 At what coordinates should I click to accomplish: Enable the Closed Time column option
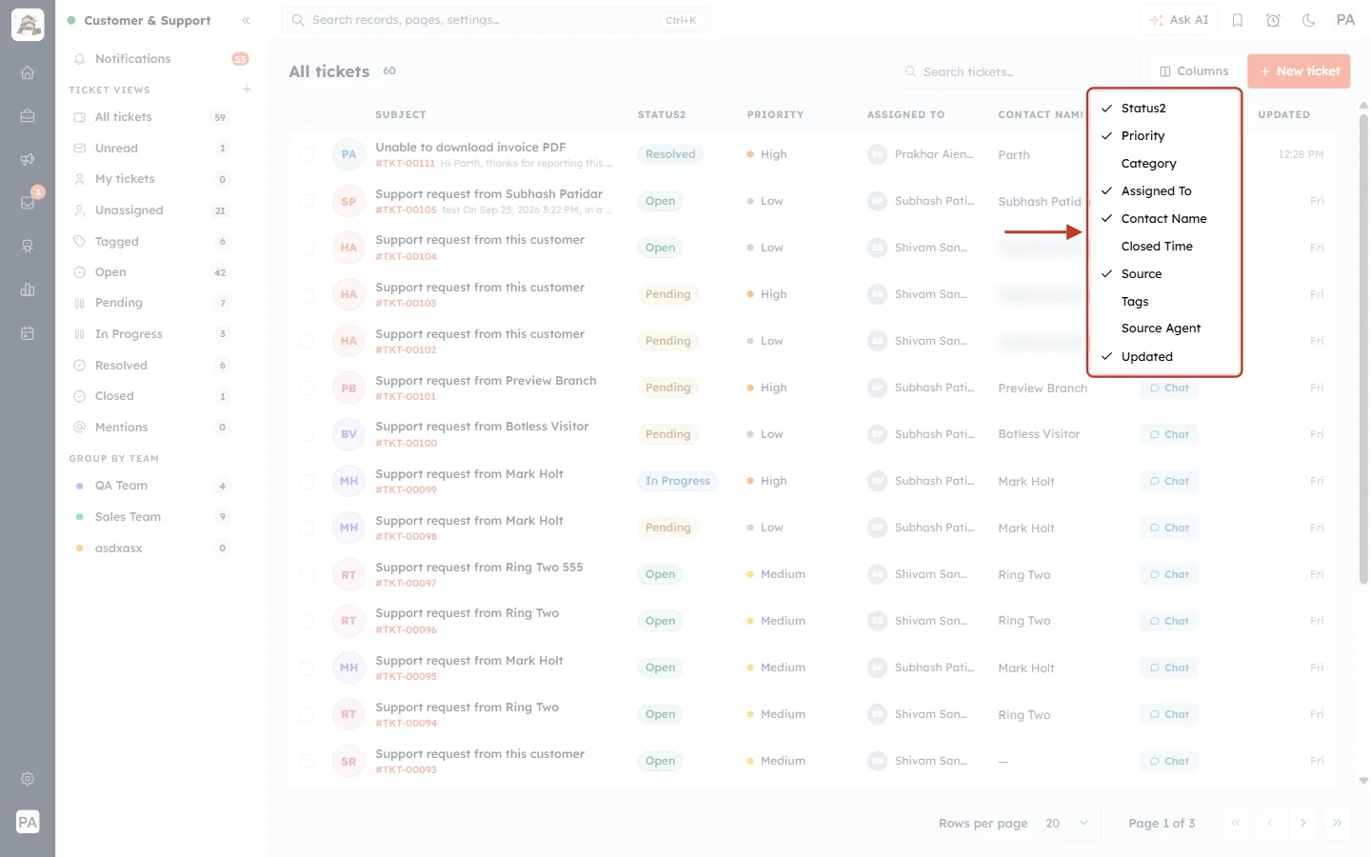[1164, 247]
